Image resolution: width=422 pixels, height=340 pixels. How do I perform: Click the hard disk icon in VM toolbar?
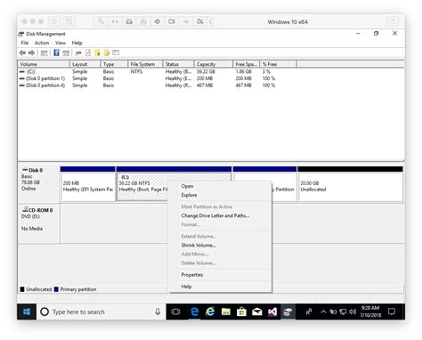[129, 21]
